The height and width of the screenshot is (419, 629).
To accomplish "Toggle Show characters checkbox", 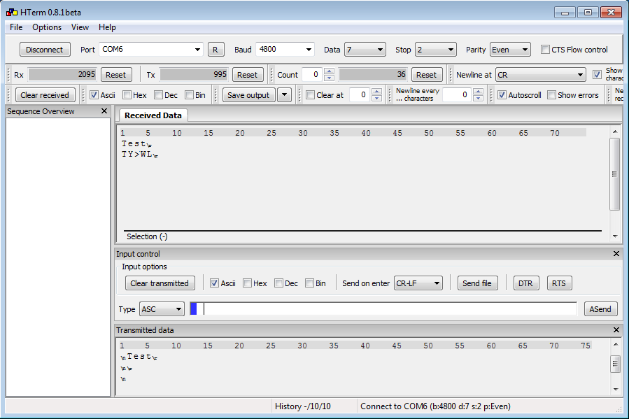I will tap(597, 75).
